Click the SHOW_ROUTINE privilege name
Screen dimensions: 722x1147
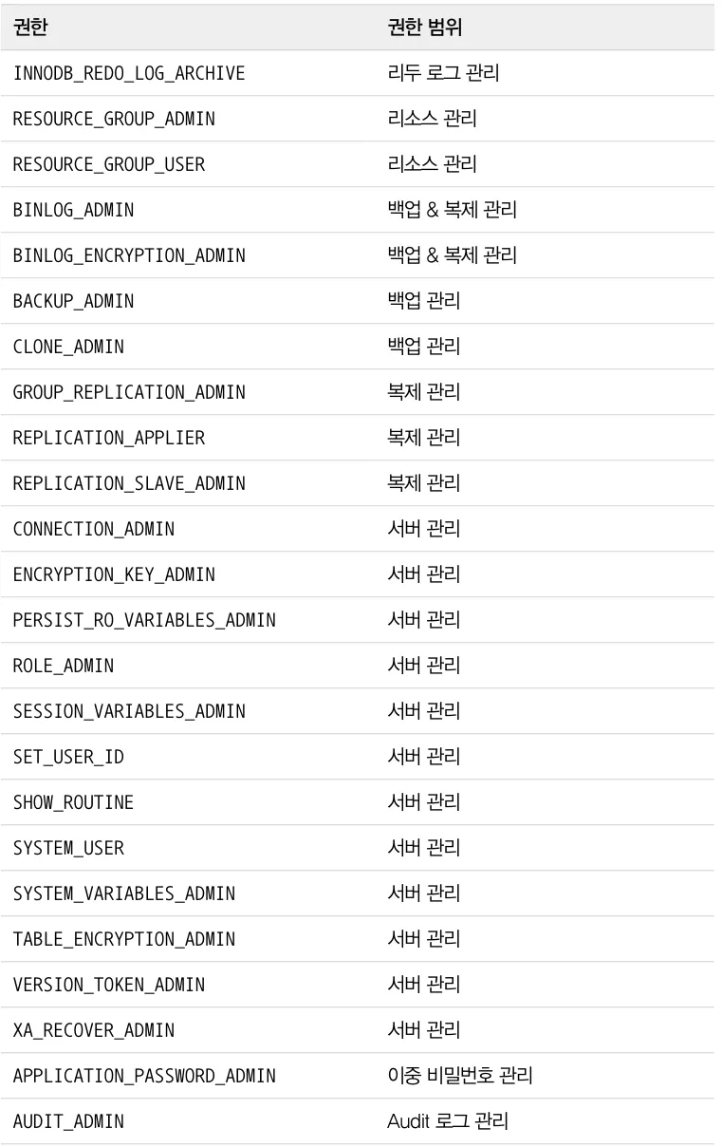coord(73,803)
